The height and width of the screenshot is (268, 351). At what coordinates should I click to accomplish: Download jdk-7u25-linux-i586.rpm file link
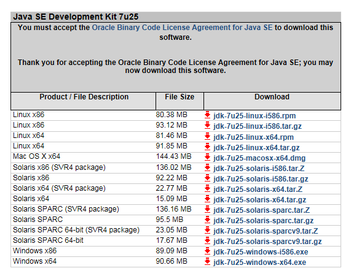(x=254, y=116)
